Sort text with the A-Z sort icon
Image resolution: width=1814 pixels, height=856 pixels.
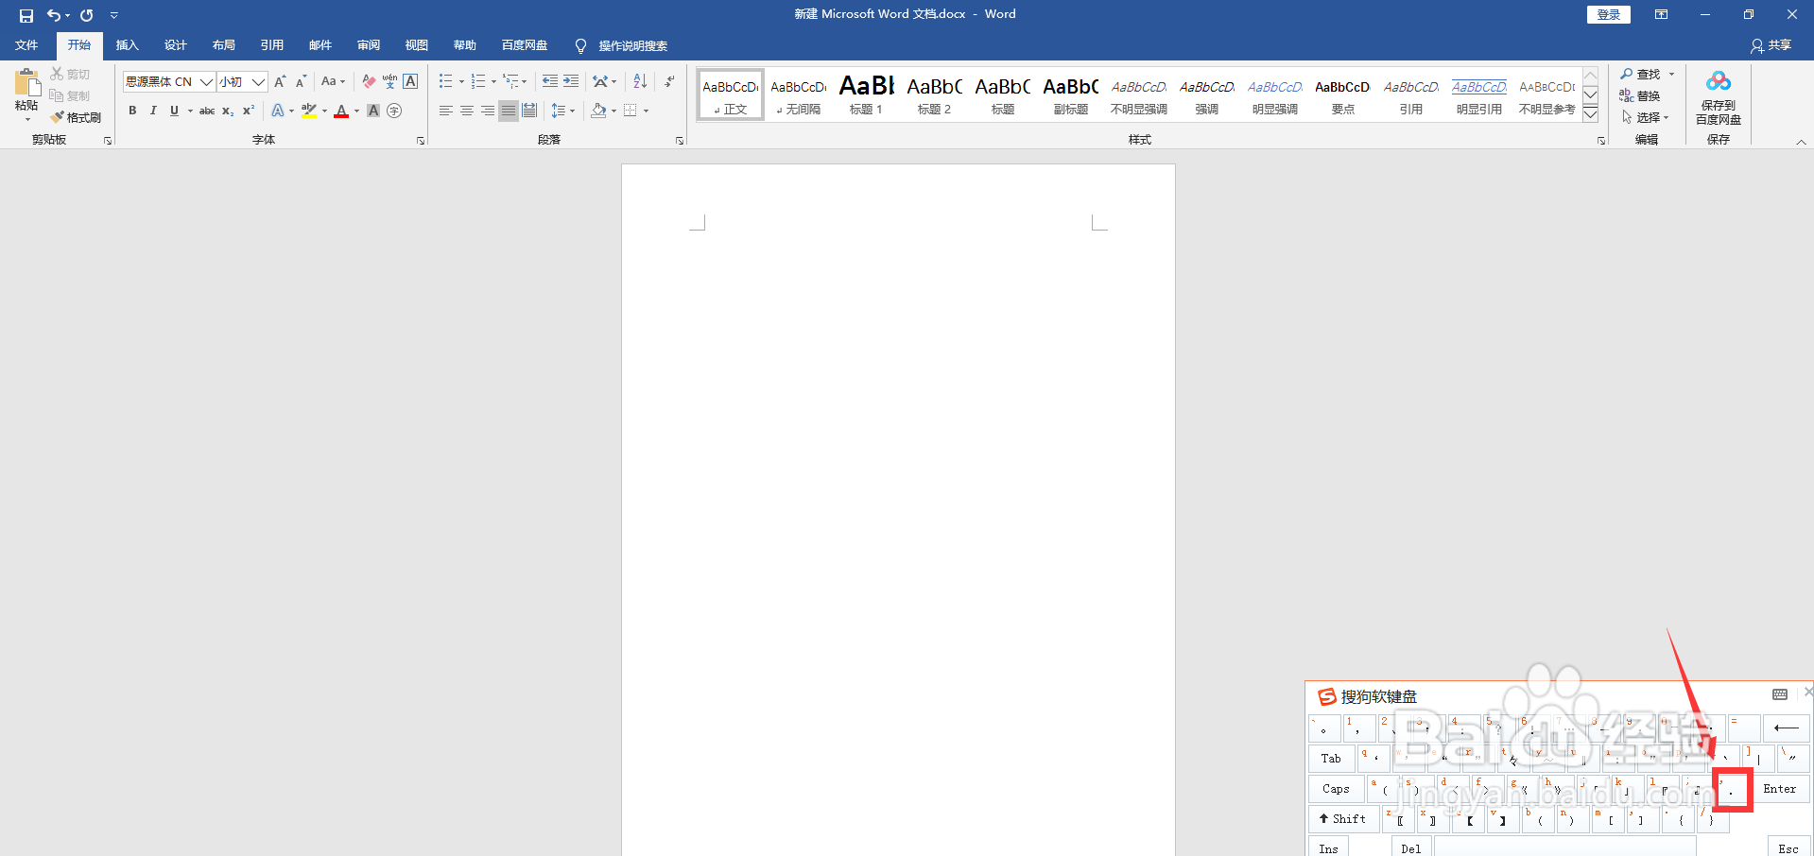(640, 82)
